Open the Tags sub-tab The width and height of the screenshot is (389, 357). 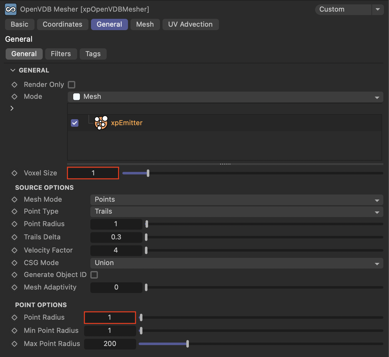coord(93,54)
